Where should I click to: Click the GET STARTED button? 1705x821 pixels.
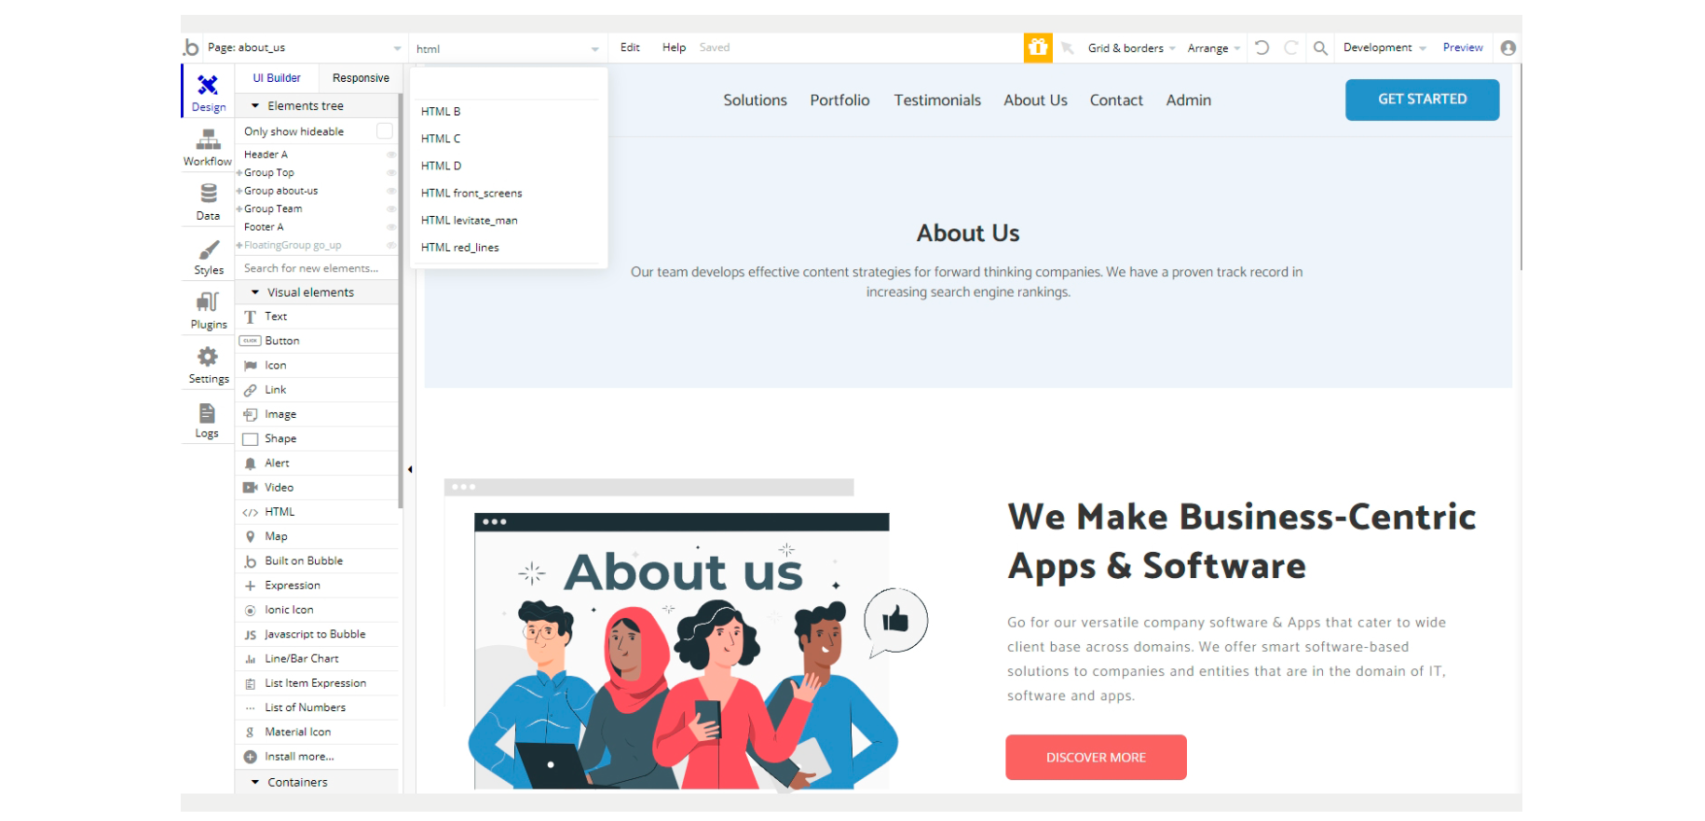(1422, 100)
